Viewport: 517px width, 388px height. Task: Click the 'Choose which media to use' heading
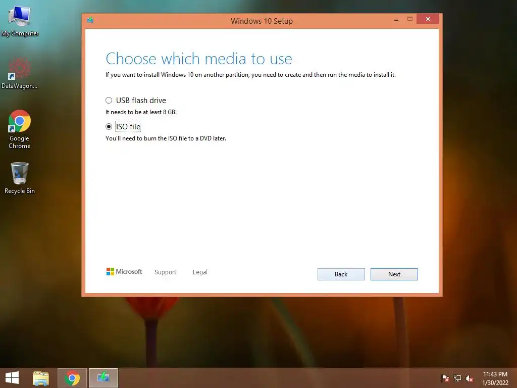pyautogui.click(x=199, y=59)
